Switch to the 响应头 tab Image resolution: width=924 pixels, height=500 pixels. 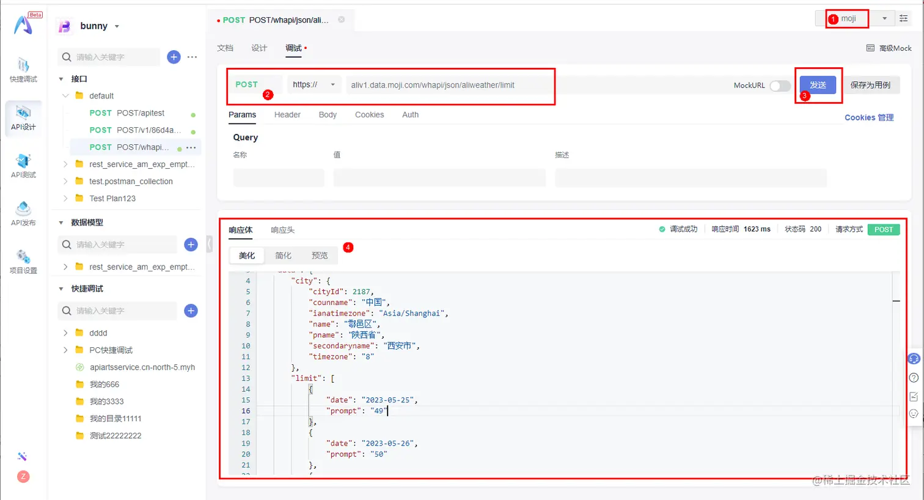pos(283,230)
